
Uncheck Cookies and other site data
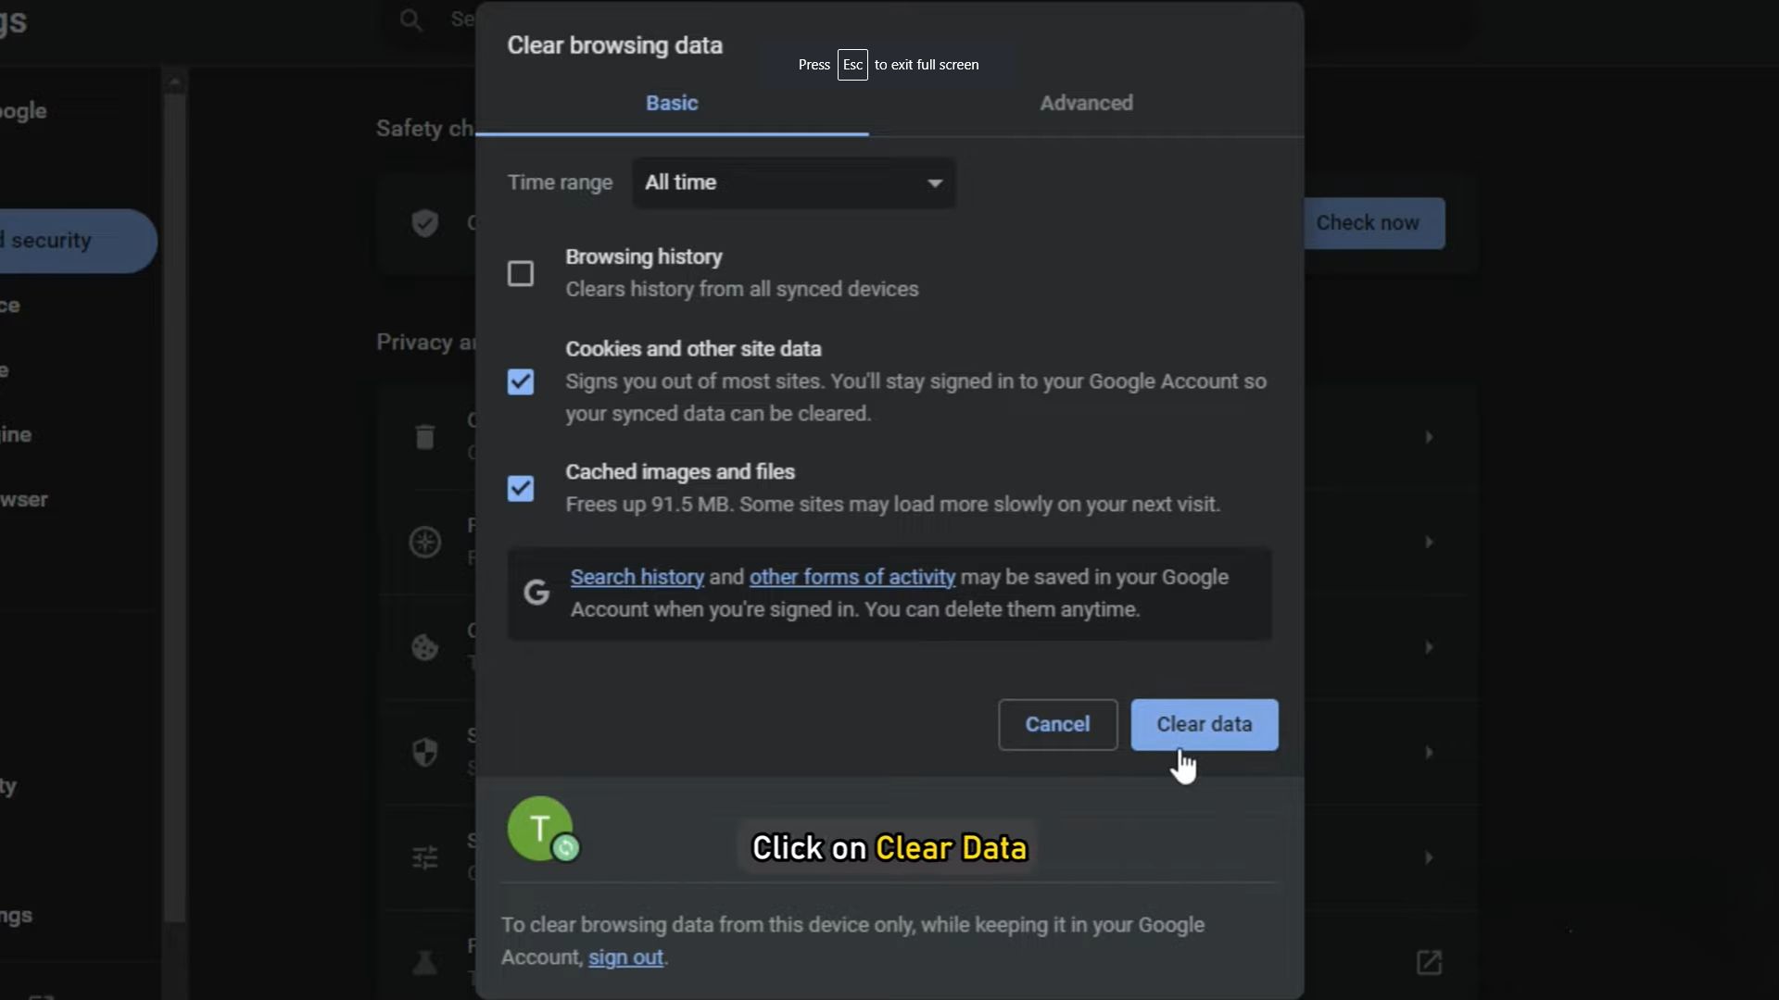[521, 381]
